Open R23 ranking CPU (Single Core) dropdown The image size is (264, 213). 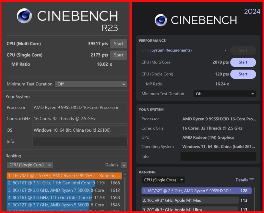[30, 165]
